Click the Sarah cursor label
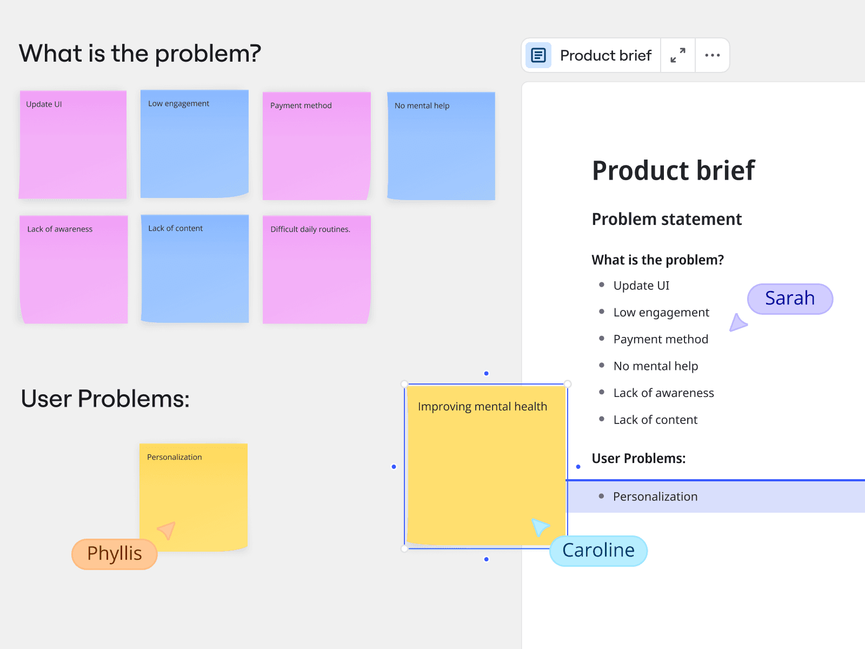The height and width of the screenshot is (649, 865). (x=790, y=299)
